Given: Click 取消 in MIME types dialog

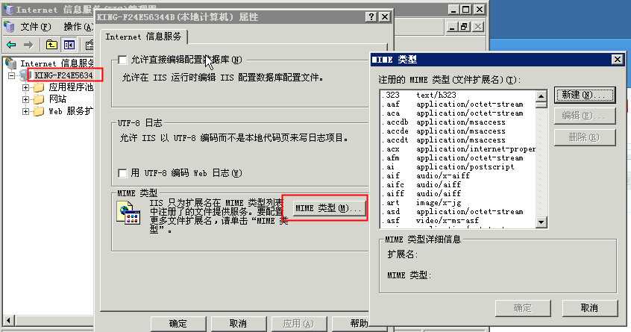Looking at the screenshot, I should coord(589,308).
